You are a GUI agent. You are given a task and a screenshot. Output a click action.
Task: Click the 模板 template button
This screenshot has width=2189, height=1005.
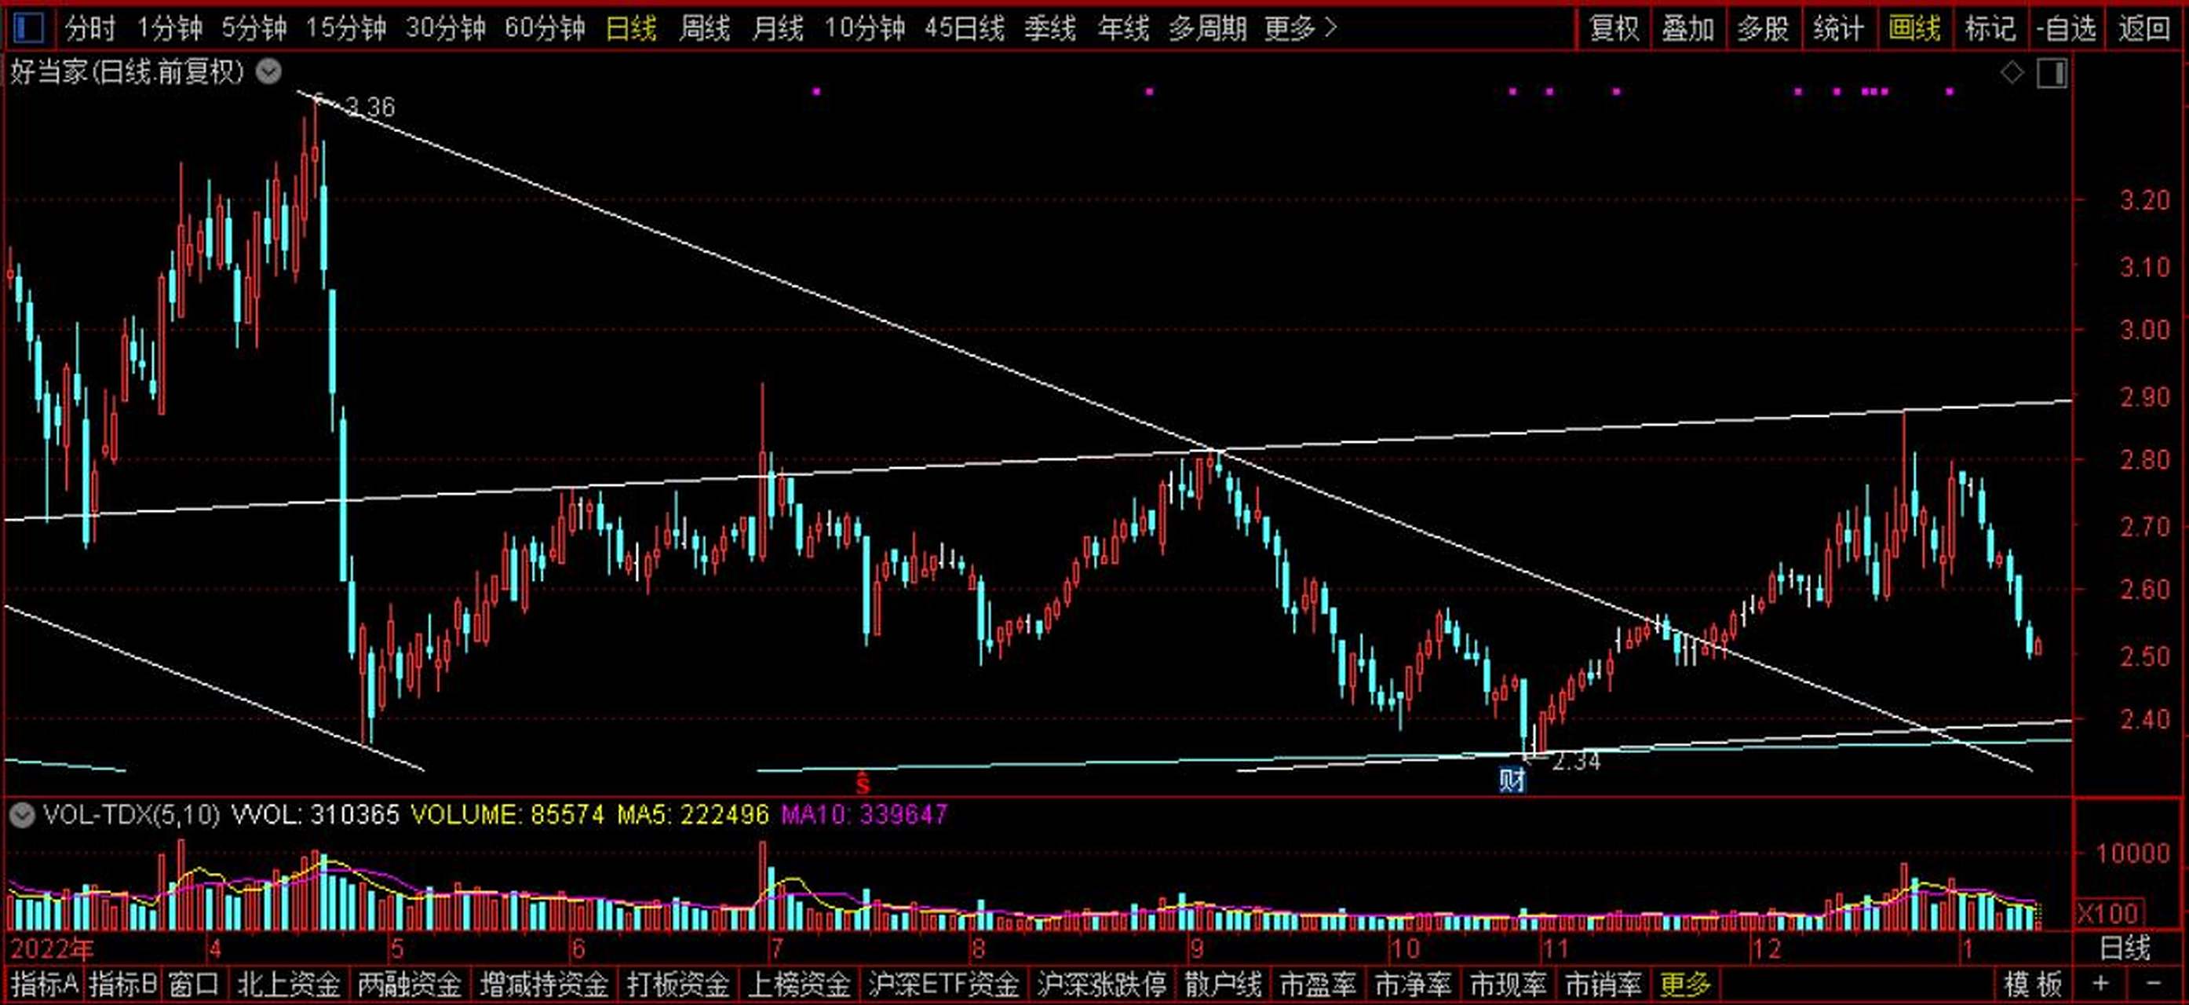[2033, 985]
